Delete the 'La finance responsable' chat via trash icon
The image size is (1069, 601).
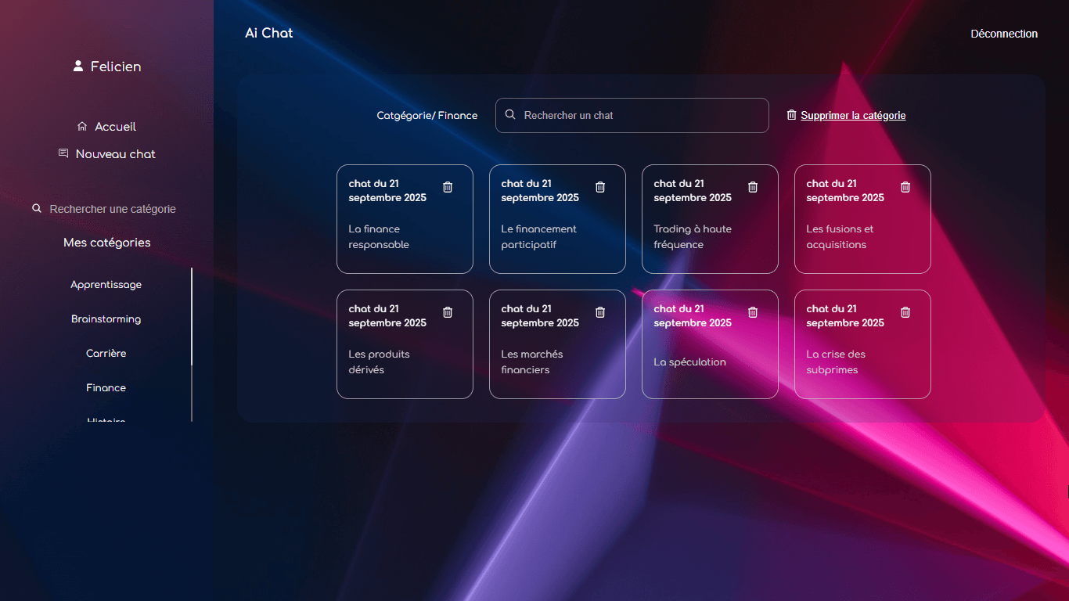click(x=448, y=187)
